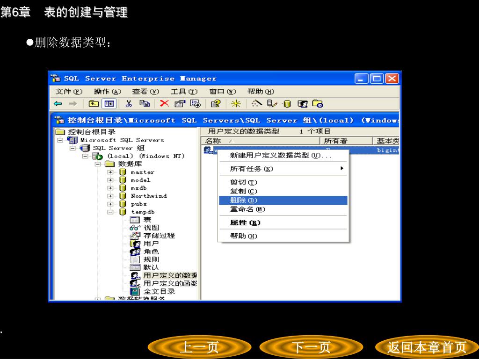
Task: Click the new login user toolbar icon
Action: pos(303,104)
